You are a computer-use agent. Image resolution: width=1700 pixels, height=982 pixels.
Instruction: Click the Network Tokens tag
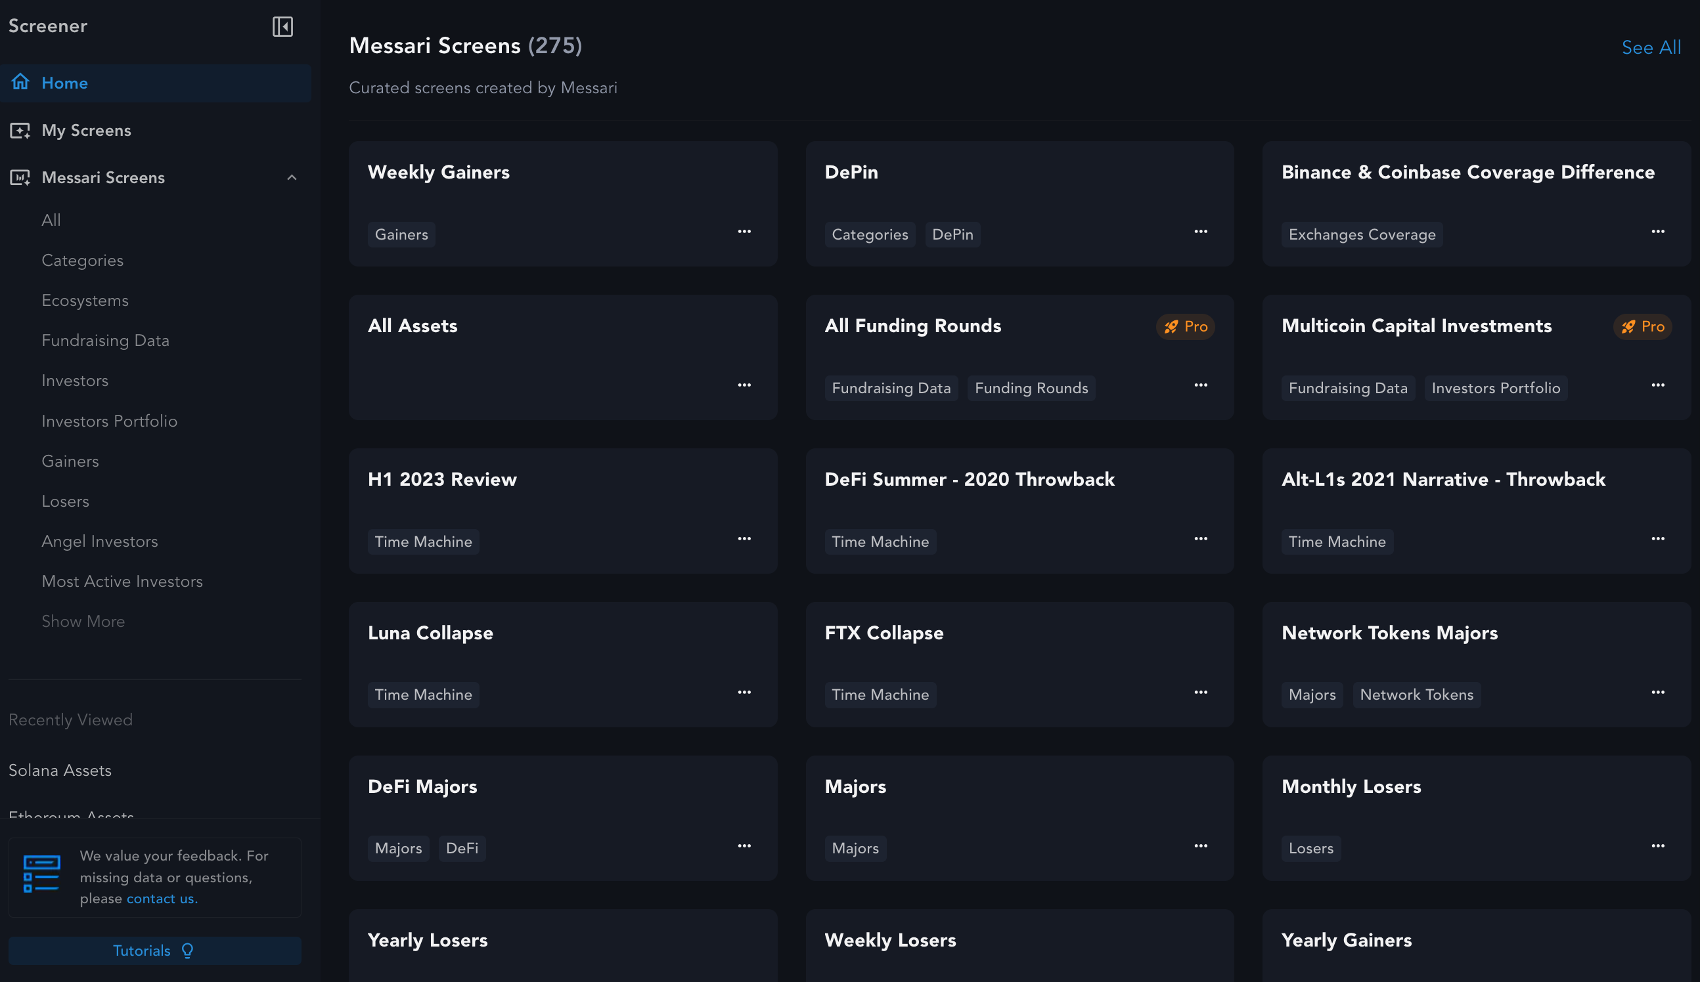1417,695
